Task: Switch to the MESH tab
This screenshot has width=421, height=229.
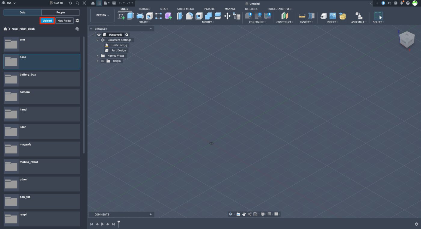Action: tap(164, 9)
